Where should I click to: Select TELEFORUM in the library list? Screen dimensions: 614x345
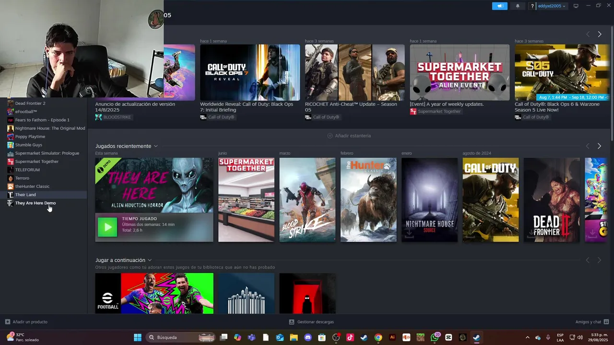(27, 170)
